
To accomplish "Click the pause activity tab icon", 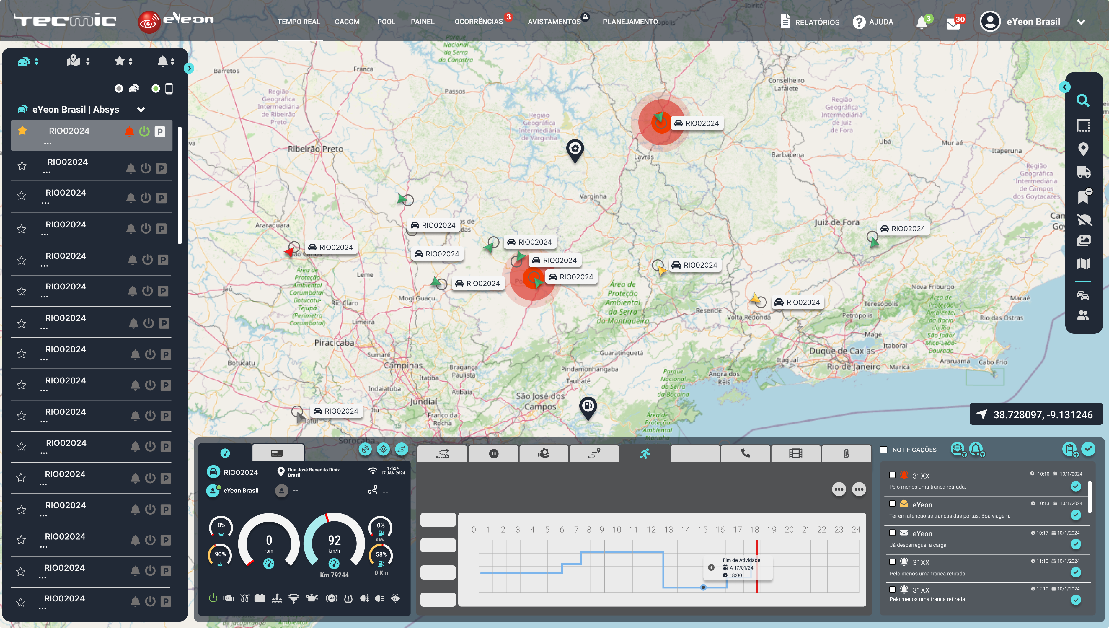I will pos(493,453).
